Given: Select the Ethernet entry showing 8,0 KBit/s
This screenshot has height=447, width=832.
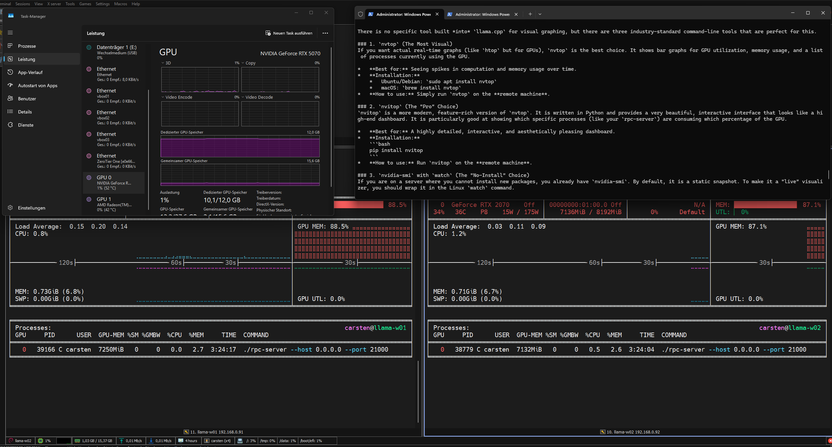Looking at the screenshot, I should click(114, 74).
